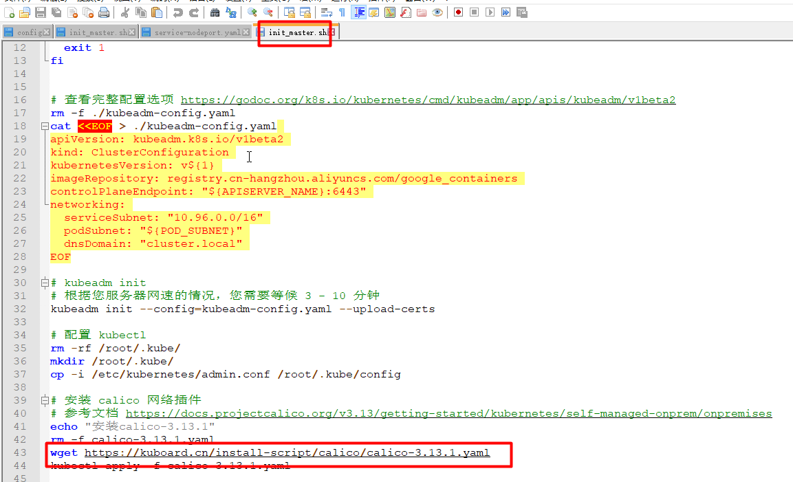Open the godoc.org kubeadm v1beta2 link
Image resolution: width=793 pixels, height=482 pixels.
pos(428,100)
